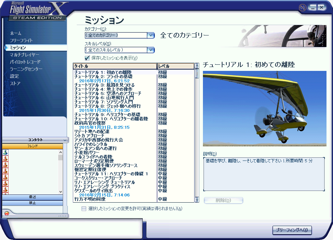This screenshot has height=240, width=333.
Task: Switch to 最近 contacts tab
Action: click(x=33, y=197)
